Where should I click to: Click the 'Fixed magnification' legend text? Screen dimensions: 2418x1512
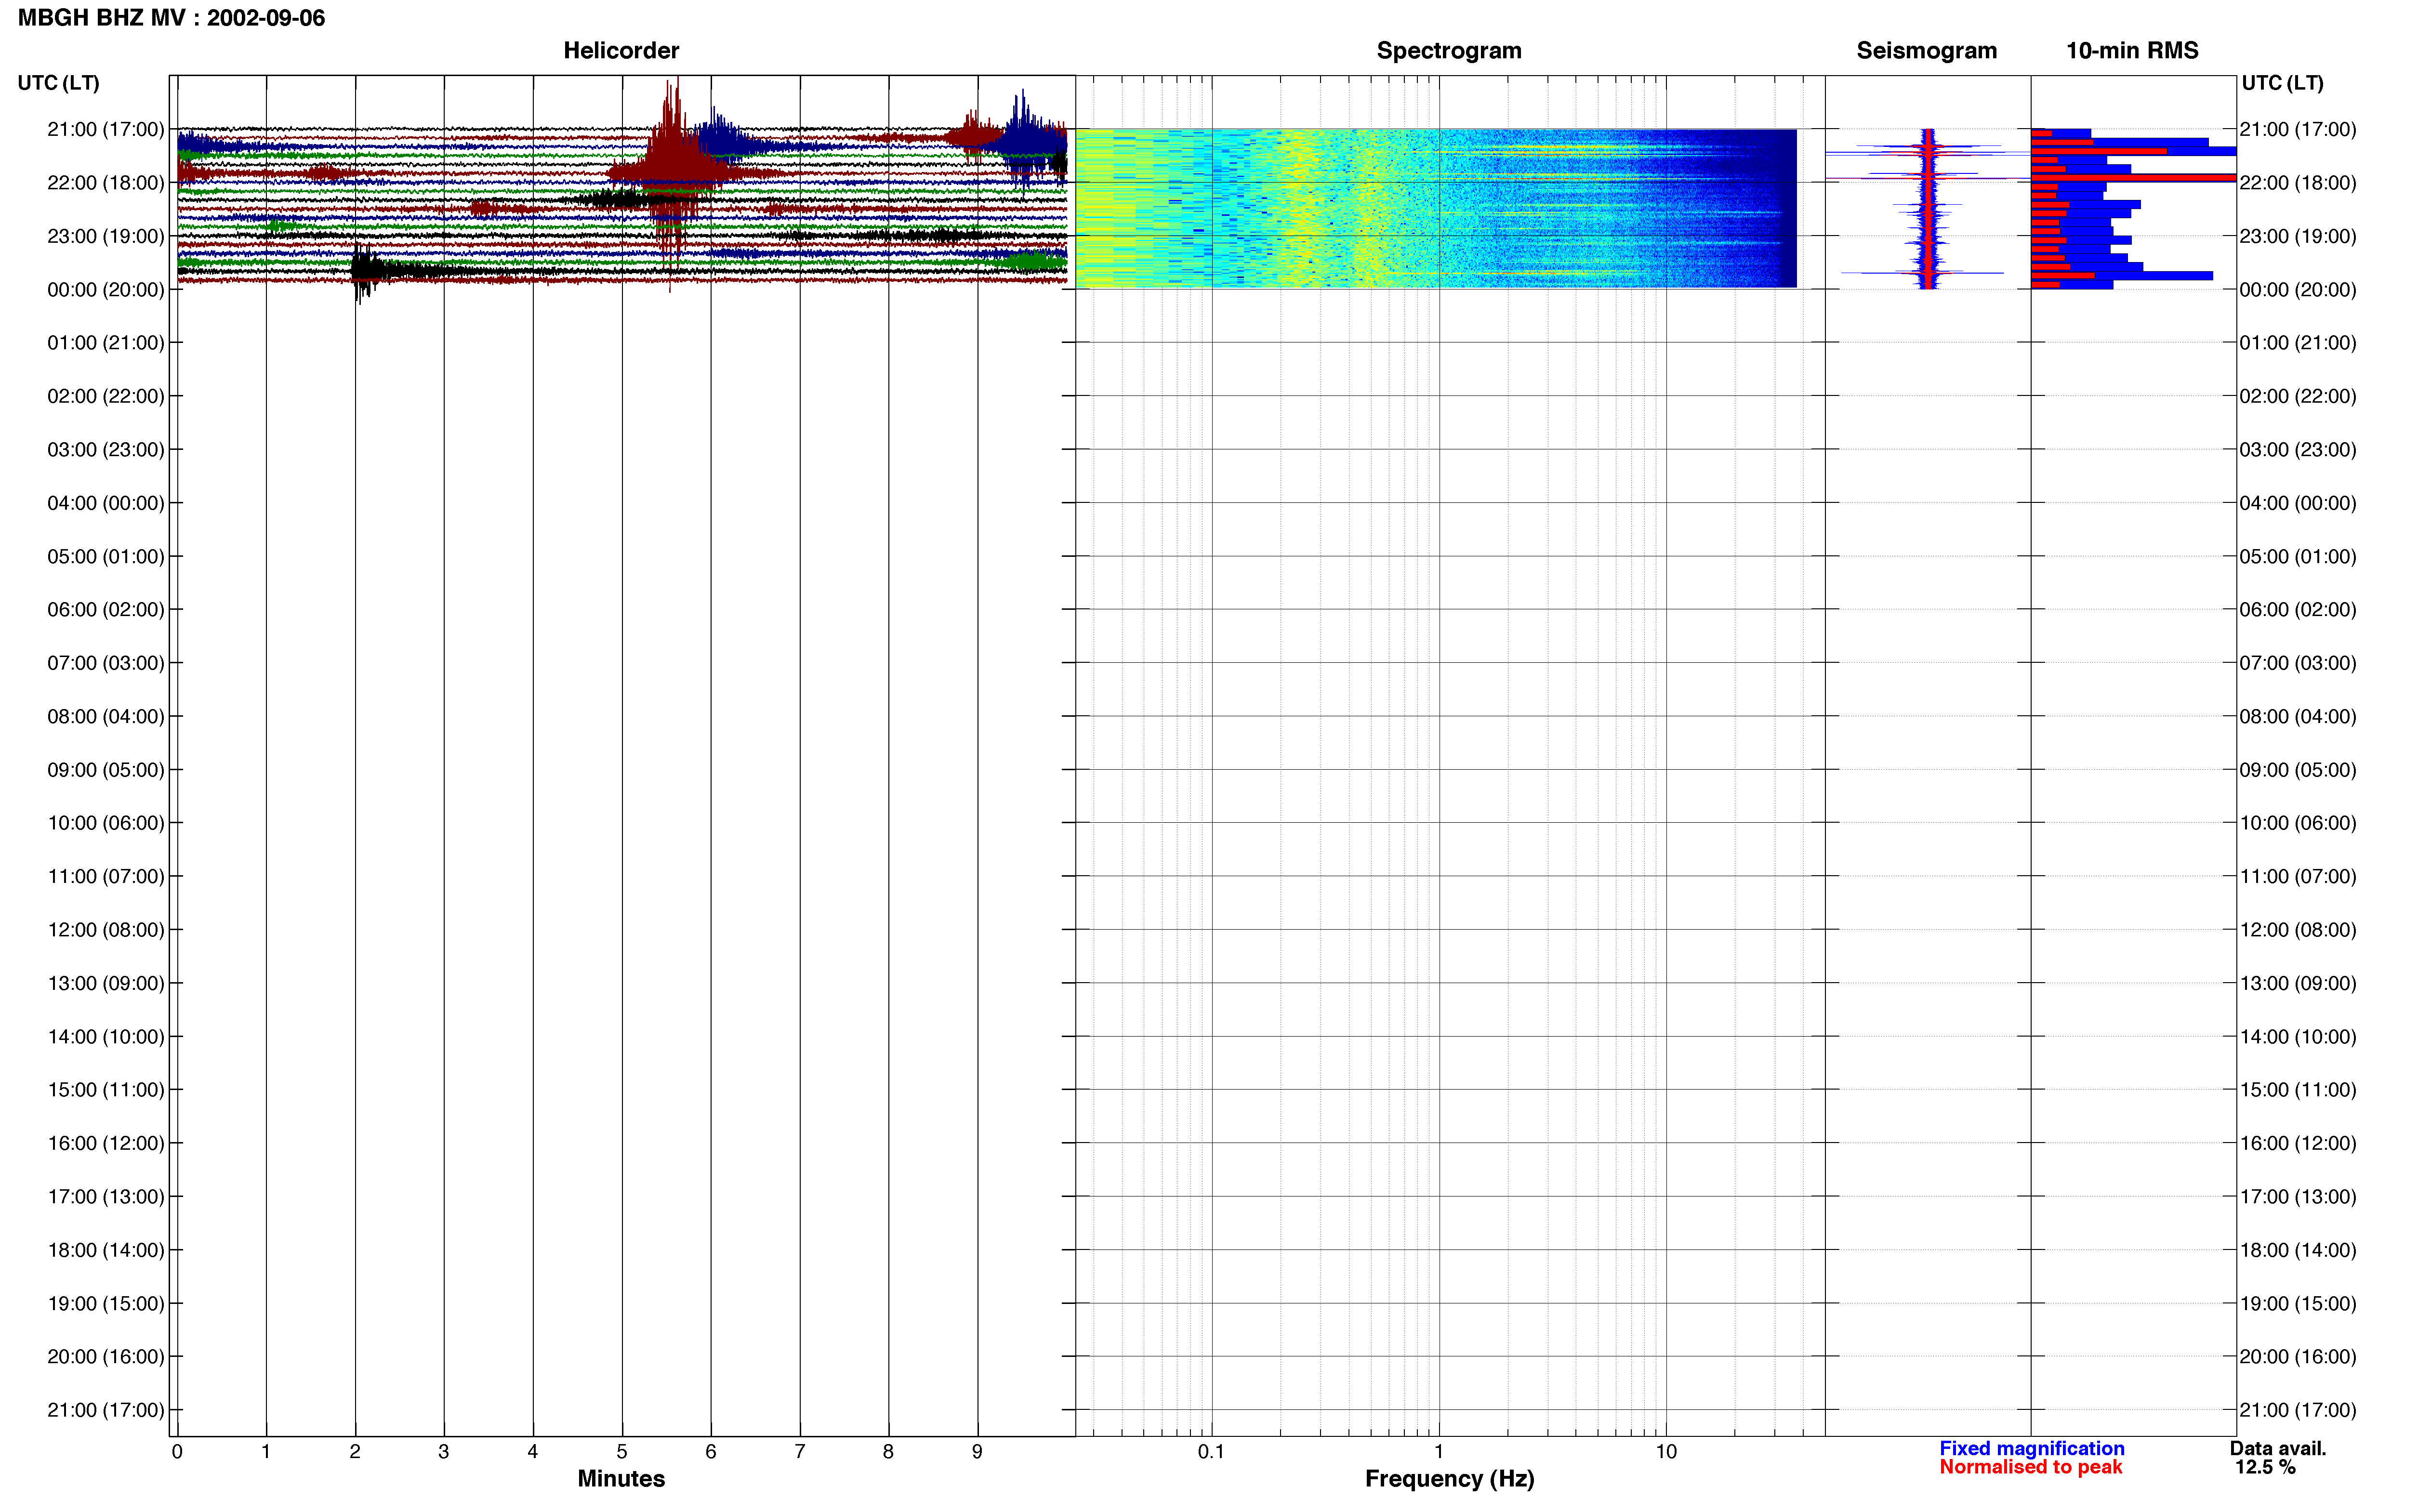pyautogui.click(x=2031, y=1448)
